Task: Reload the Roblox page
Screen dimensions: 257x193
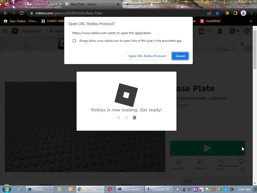Action: coord(22,13)
